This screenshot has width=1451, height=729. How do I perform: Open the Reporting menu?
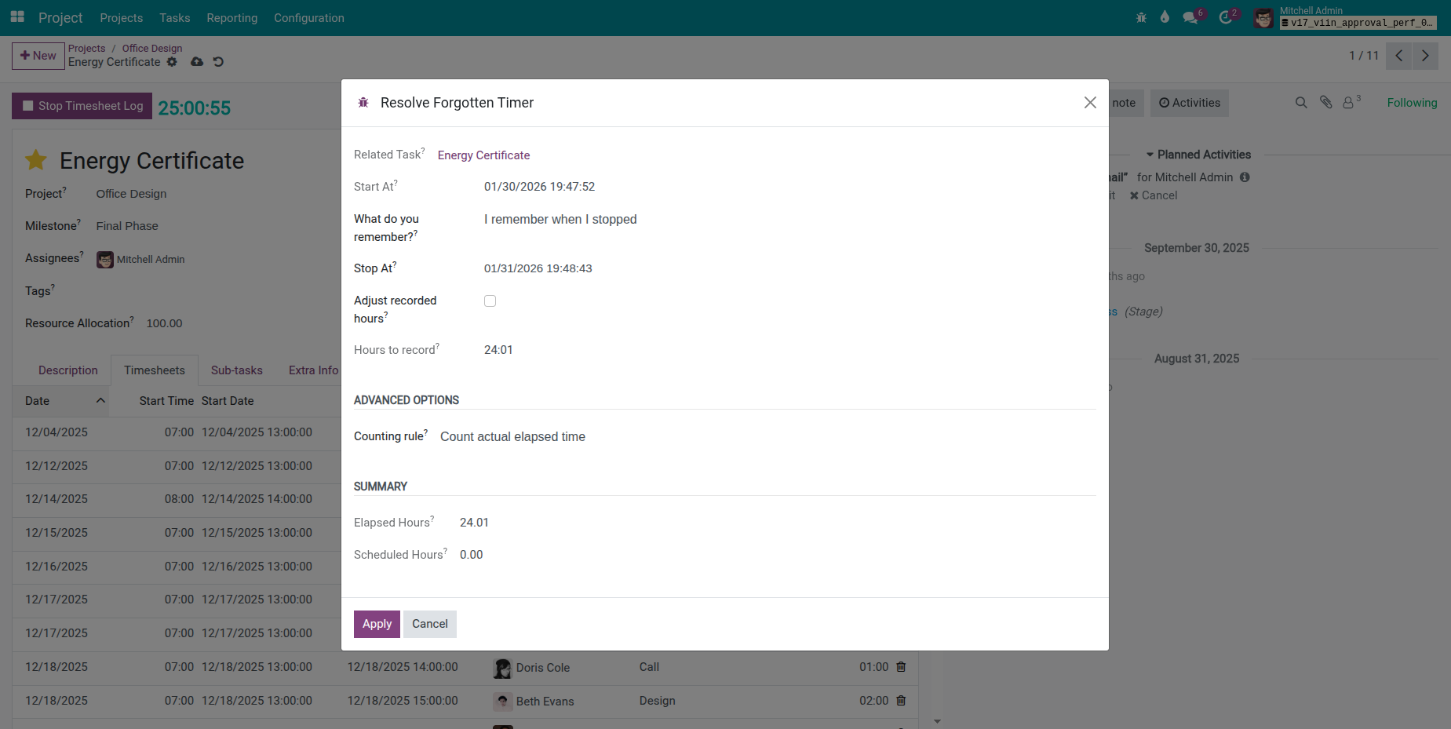232,17
